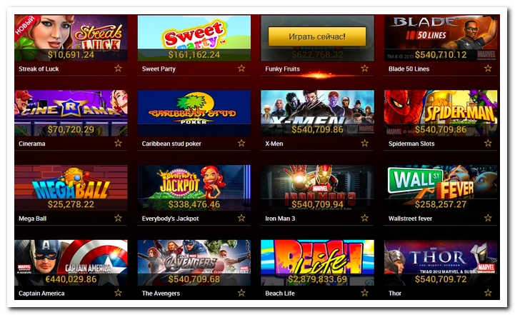Open the Caribbean Stud Poker thumbnail
The height and width of the screenshot is (315, 515).
194,113
